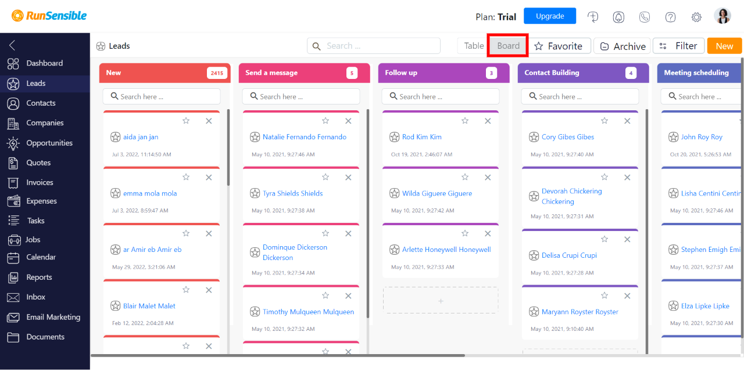The height and width of the screenshot is (375, 744).
Task: Search within Contact Building column
Action: 580,96
